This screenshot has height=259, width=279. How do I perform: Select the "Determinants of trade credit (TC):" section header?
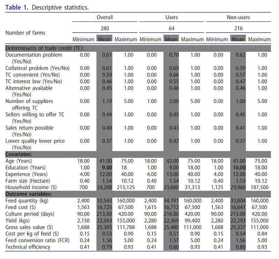click(x=45, y=48)
